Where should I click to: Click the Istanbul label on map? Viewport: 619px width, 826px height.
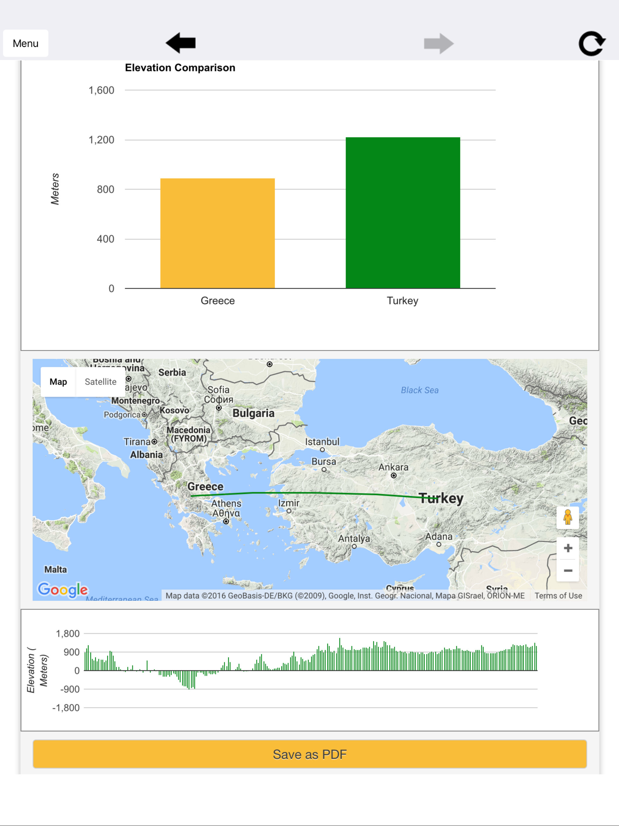tap(322, 442)
